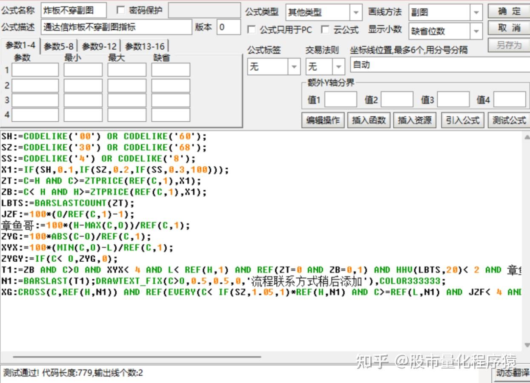Click the 插入函数 button
The width and height of the screenshot is (530, 383).
[369, 120]
